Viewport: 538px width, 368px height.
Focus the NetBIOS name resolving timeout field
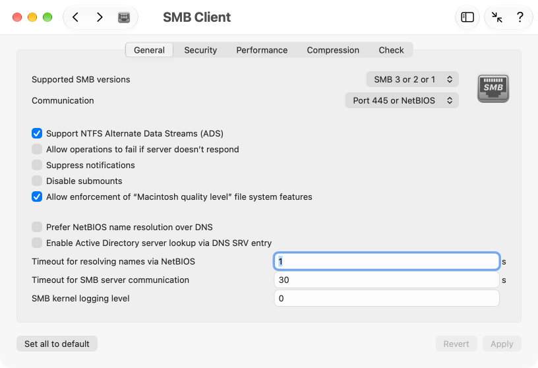pos(386,261)
